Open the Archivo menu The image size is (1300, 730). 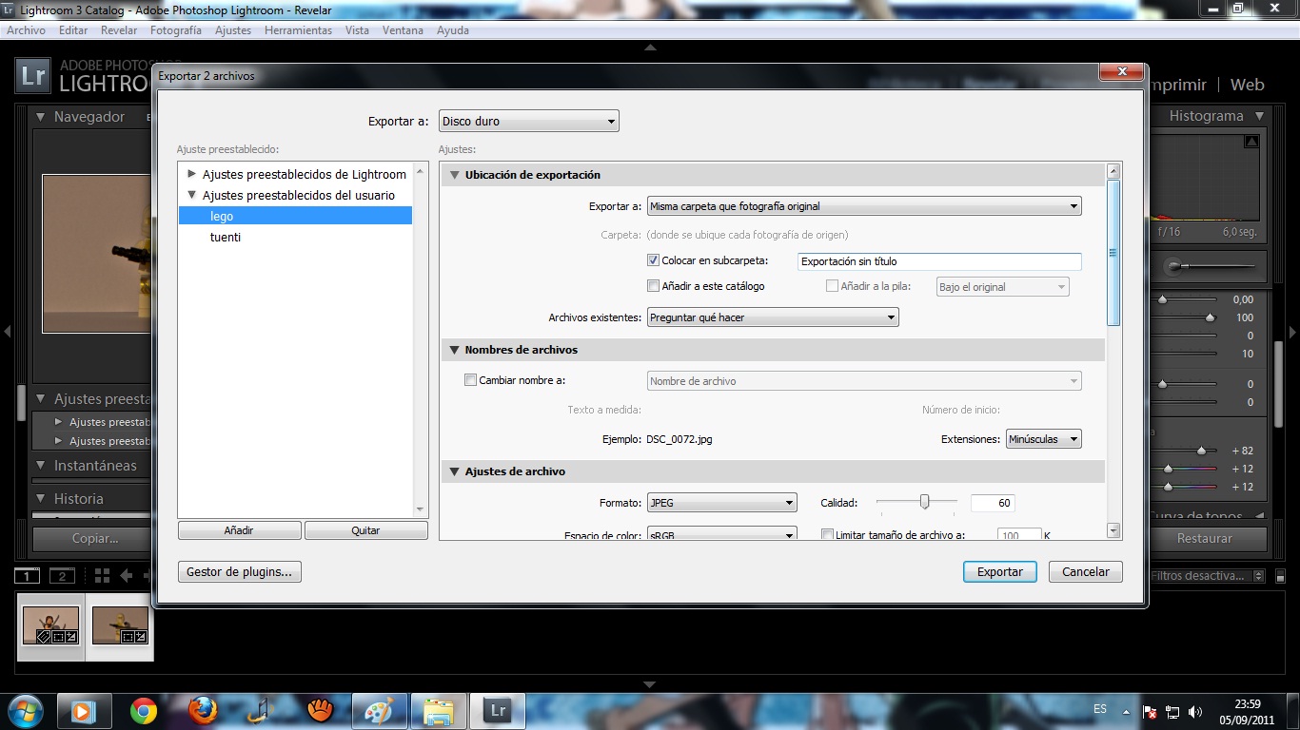point(26,30)
